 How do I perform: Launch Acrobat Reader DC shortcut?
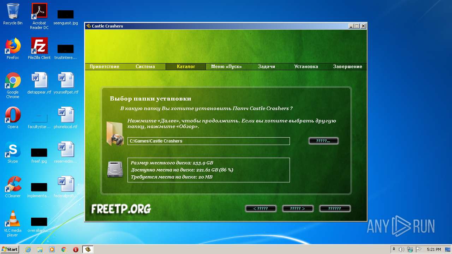[x=39, y=16]
